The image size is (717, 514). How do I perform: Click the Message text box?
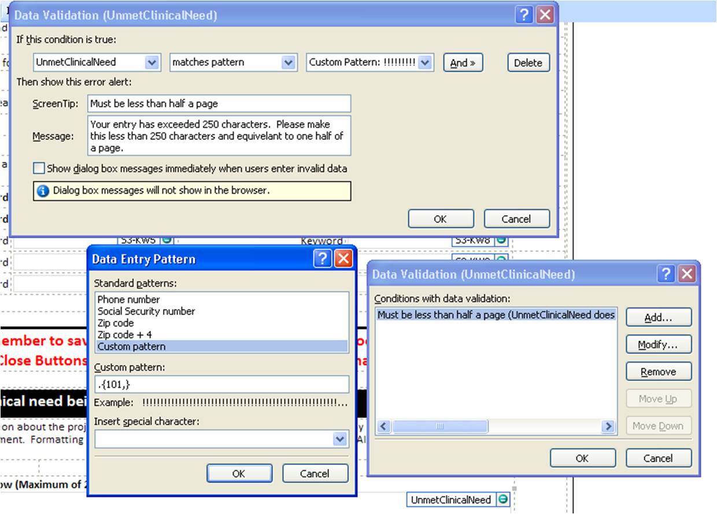(219, 136)
